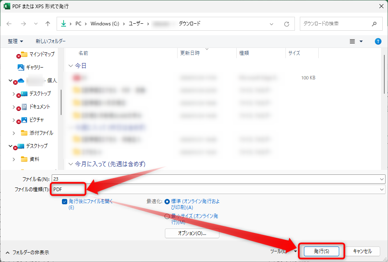Select ダウンロード in the address path
The height and width of the screenshot is (262, 388).
pyautogui.click(x=189, y=24)
